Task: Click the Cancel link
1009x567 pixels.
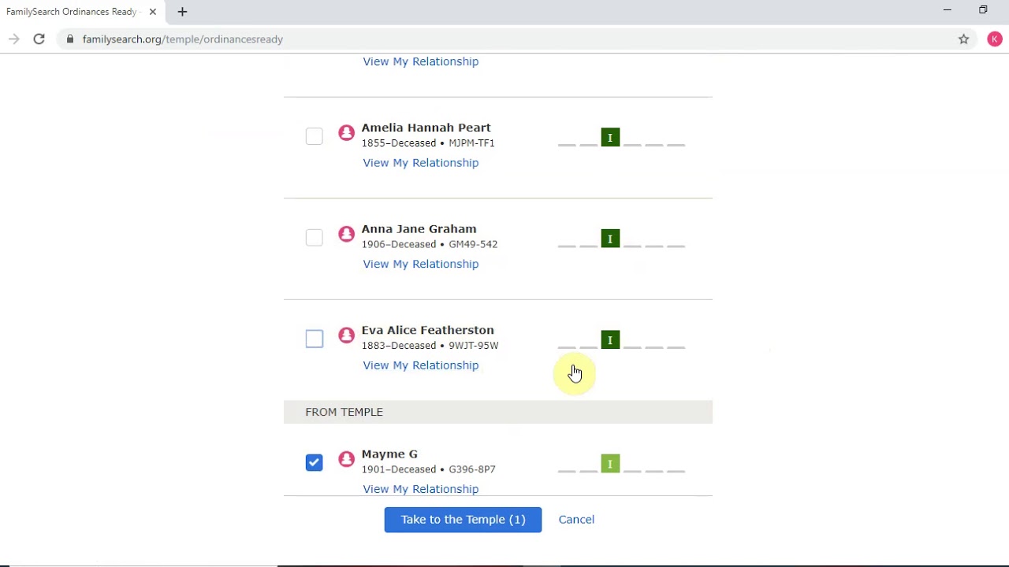Action: (576, 520)
